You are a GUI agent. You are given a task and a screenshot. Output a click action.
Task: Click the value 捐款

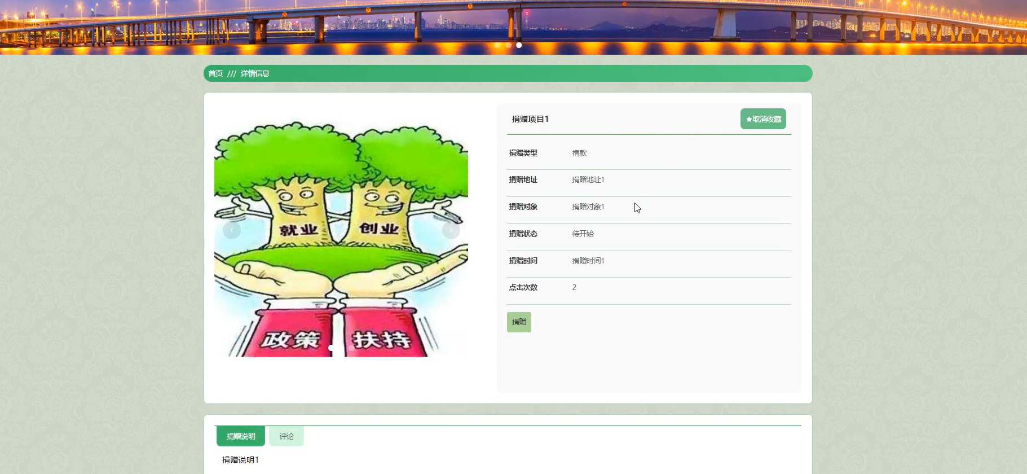tap(579, 153)
